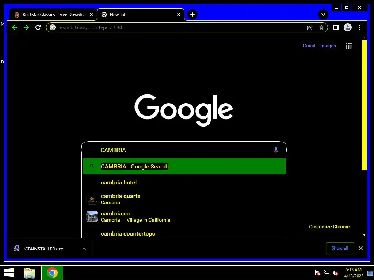Click the yellow vertical scrollbar thumb

tap(364, 105)
